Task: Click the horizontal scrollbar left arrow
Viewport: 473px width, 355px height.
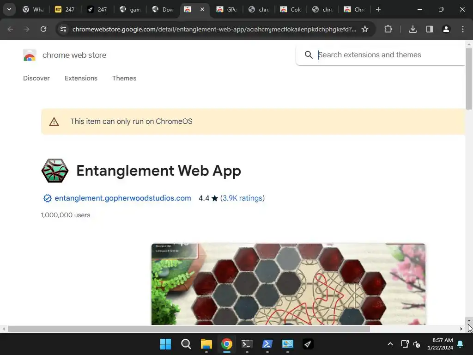Action: click(4, 329)
